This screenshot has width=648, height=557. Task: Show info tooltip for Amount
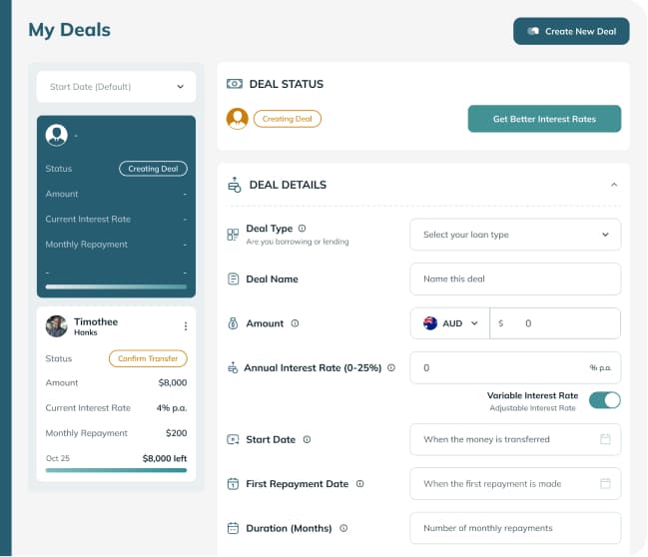pos(295,323)
